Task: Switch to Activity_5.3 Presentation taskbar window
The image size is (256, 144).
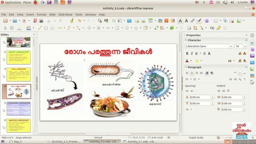Action: (x=64, y=142)
